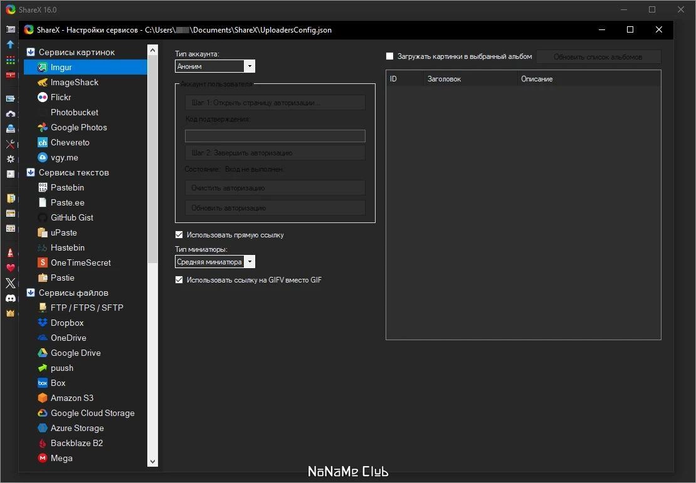Open the 'Тип миниатюры' dropdown

(215, 262)
